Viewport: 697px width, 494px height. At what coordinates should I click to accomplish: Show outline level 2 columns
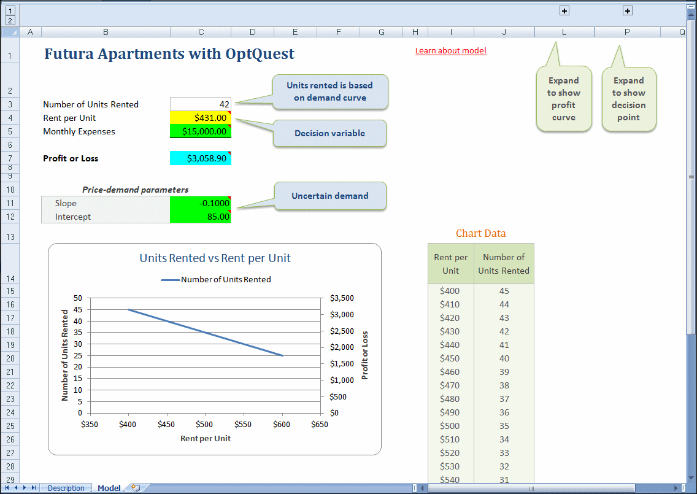(10, 20)
